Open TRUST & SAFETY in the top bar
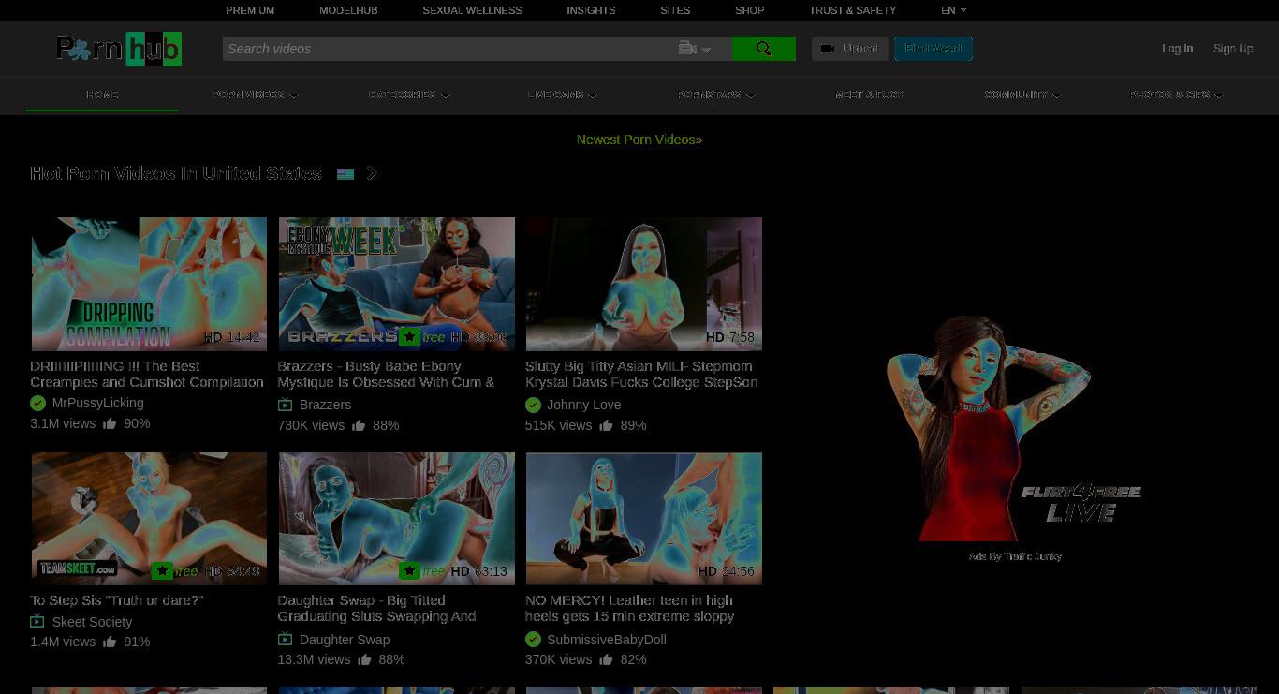1279x694 pixels. [x=853, y=10]
